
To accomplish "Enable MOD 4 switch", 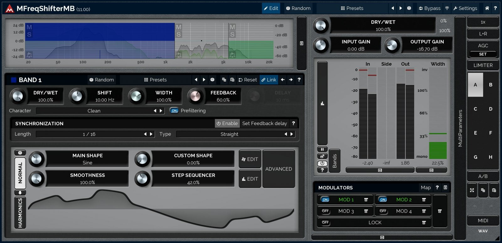I will point(383,211).
